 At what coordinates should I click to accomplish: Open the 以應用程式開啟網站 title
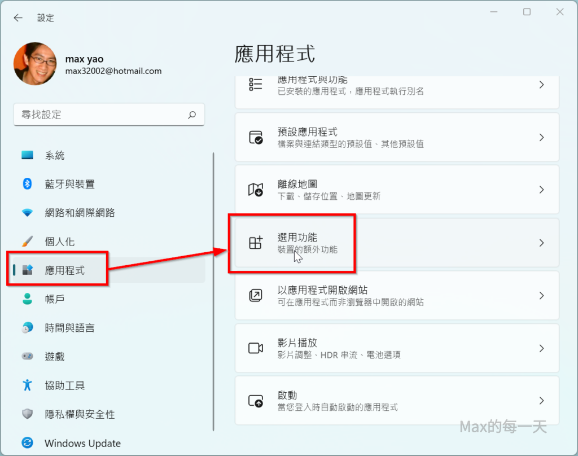tap(322, 290)
